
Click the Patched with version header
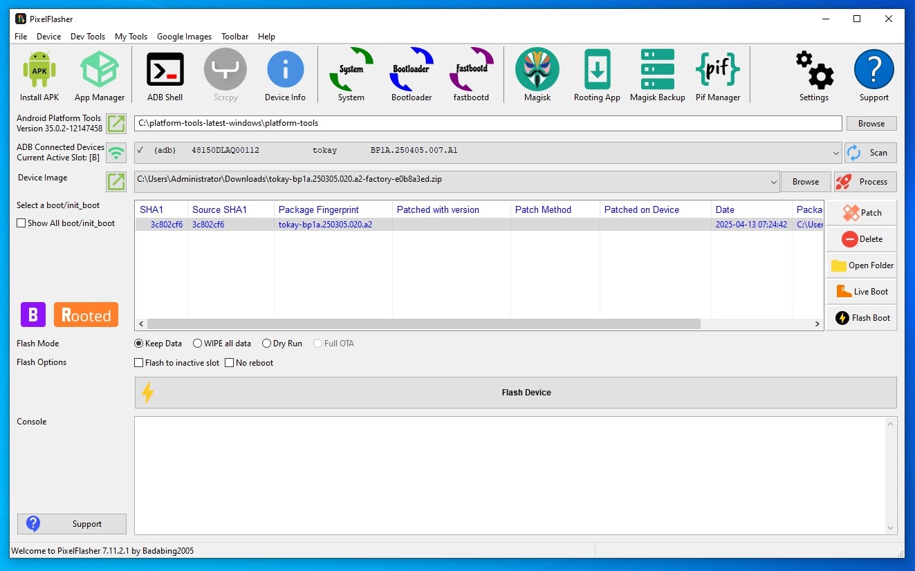point(452,209)
